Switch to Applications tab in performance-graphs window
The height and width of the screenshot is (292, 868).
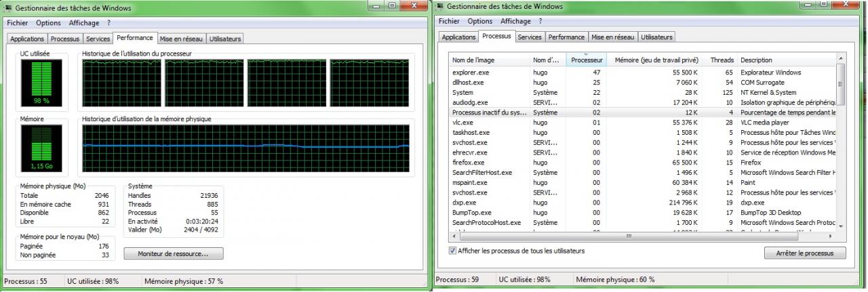coord(27,39)
